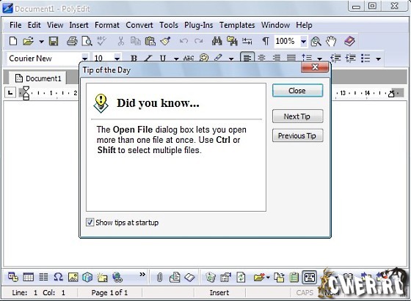Uncheck Show tips at startup
Image resolution: width=411 pixels, height=301 pixels.
pyautogui.click(x=90, y=223)
